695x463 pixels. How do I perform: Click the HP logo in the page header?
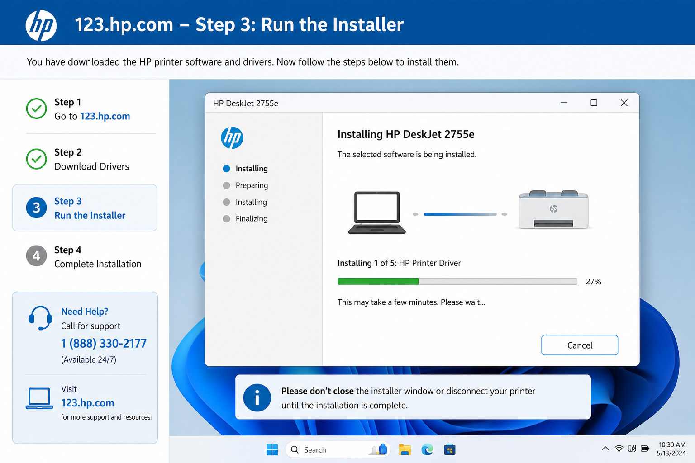[41, 25]
